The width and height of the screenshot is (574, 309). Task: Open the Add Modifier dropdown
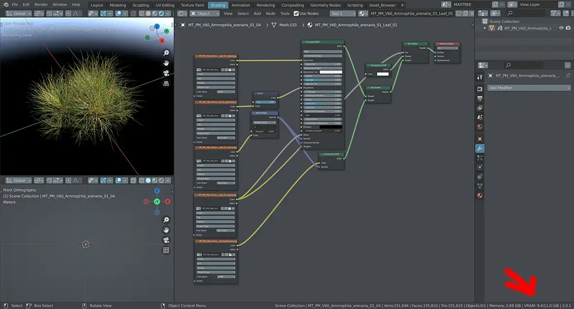(x=529, y=88)
